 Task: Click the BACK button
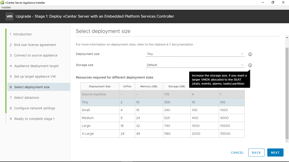[x=256, y=153]
